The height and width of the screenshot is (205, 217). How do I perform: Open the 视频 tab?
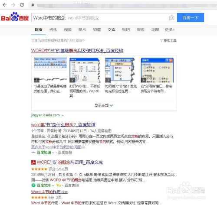pyautogui.click(x=68, y=29)
